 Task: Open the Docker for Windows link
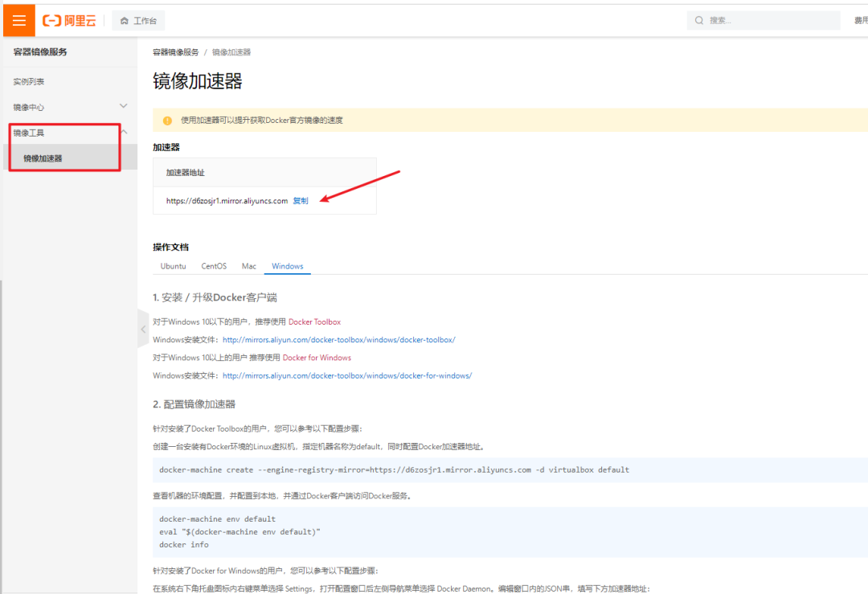(x=317, y=358)
